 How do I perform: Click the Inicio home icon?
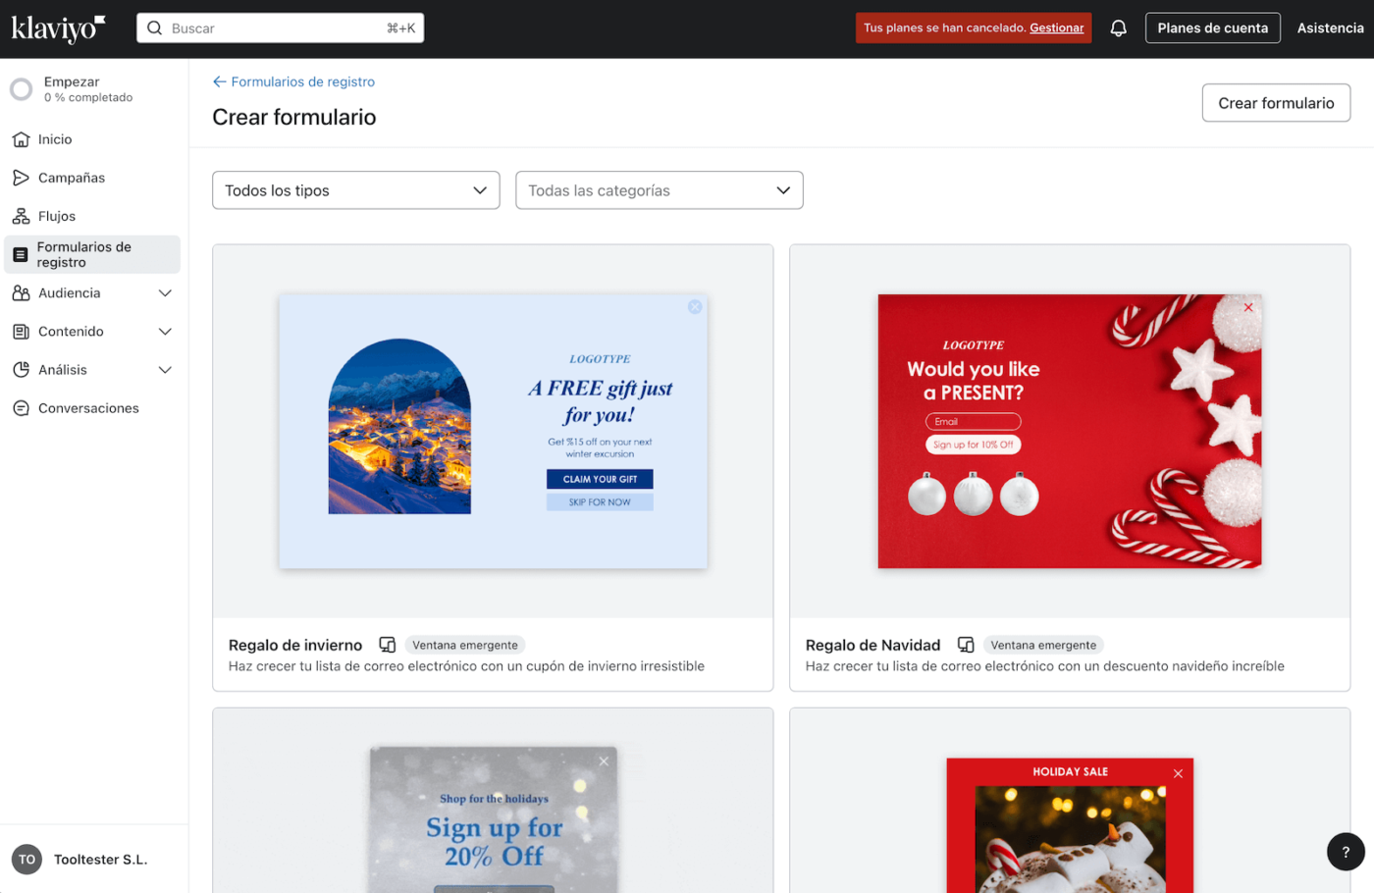[x=21, y=139]
